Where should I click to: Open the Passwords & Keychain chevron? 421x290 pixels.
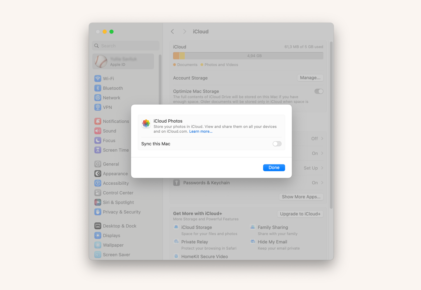click(322, 183)
